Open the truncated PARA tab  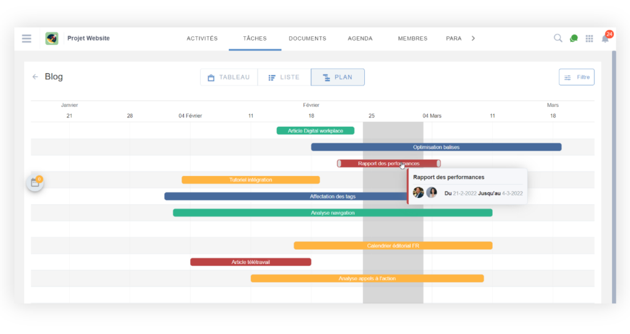click(x=453, y=39)
